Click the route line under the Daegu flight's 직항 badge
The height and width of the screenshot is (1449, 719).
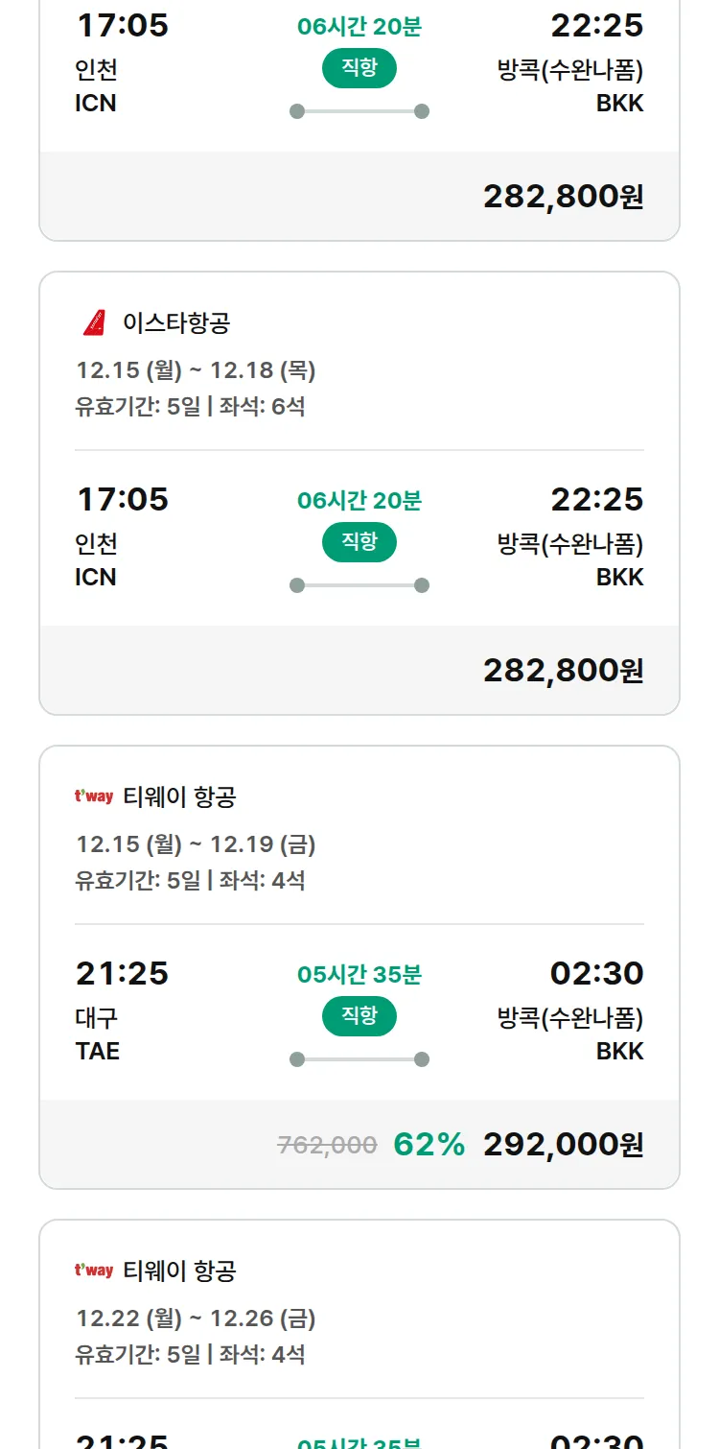click(x=359, y=1059)
